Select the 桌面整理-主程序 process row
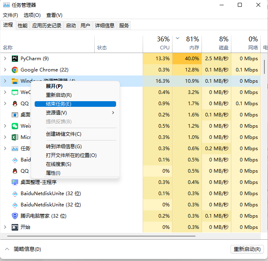268x261 pixels. point(131,182)
